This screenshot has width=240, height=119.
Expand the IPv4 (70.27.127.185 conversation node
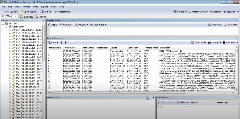(10, 33)
